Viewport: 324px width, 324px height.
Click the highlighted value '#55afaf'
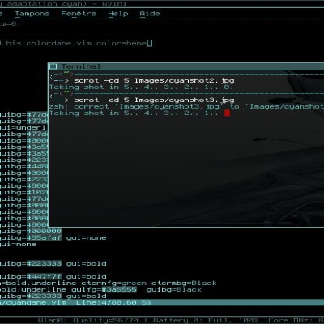coord(44,238)
